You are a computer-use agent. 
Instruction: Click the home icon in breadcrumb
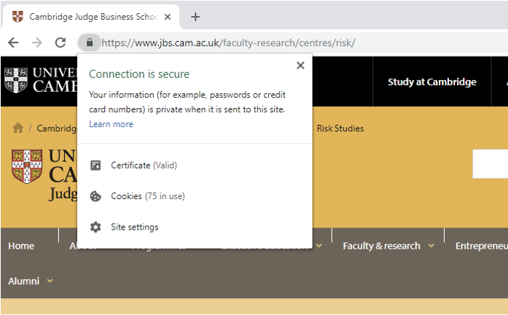click(x=17, y=128)
